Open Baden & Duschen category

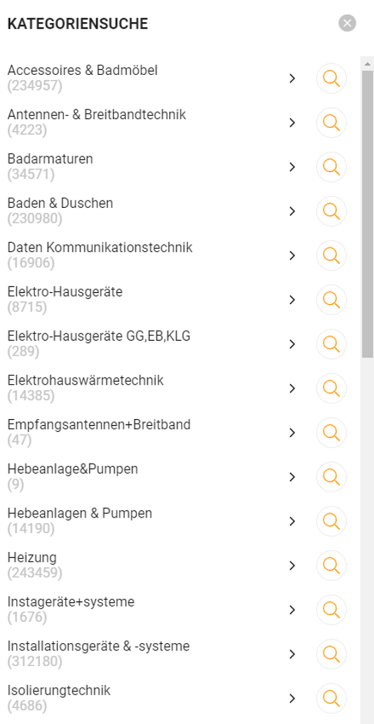[x=60, y=203]
